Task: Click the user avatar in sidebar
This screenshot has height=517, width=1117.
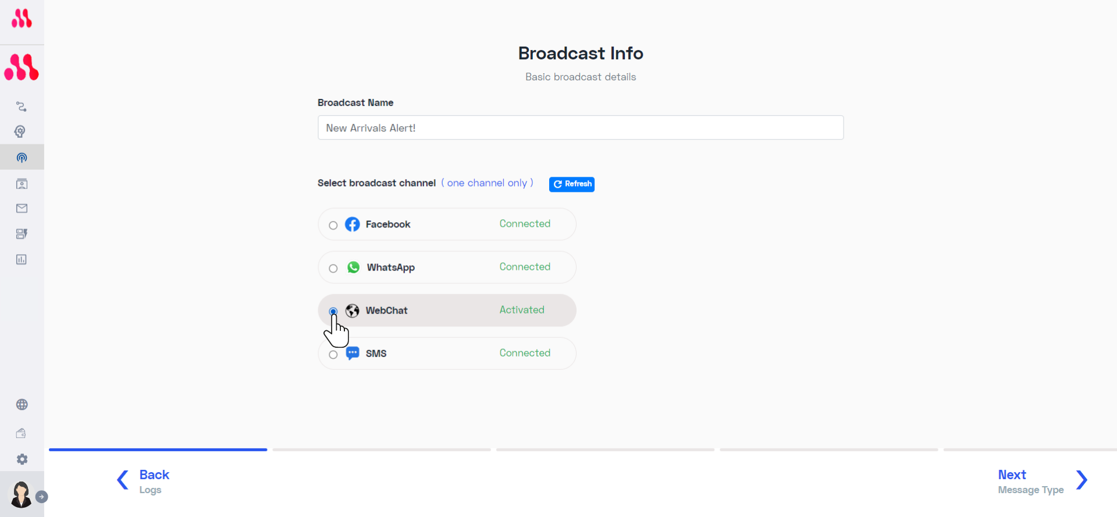Action: coord(22,495)
